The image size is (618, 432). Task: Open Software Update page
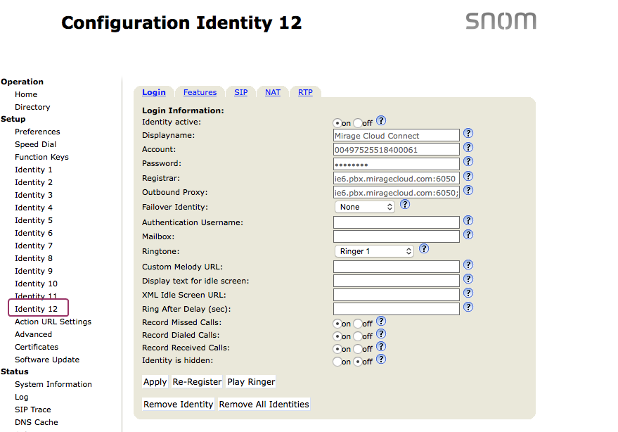point(47,360)
